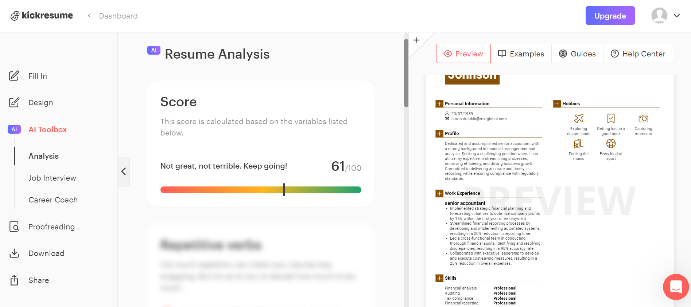Image resolution: width=691 pixels, height=307 pixels.
Task: Open the user account dropdown arrow
Action: pyautogui.click(x=676, y=16)
